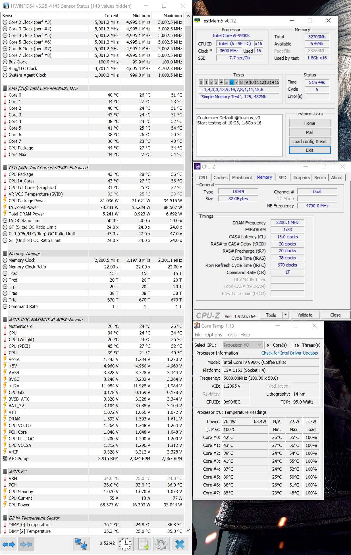This screenshot has height=555, width=351.
Task: Click the DRAM Frequency value in CPU-Z
Action: [x=287, y=223]
